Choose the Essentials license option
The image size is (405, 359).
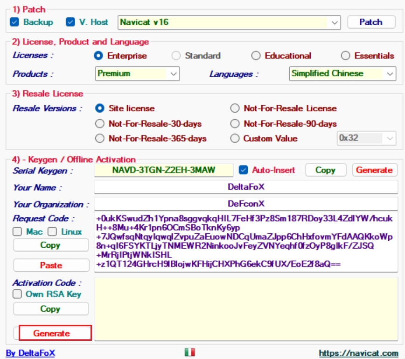point(345,56)
